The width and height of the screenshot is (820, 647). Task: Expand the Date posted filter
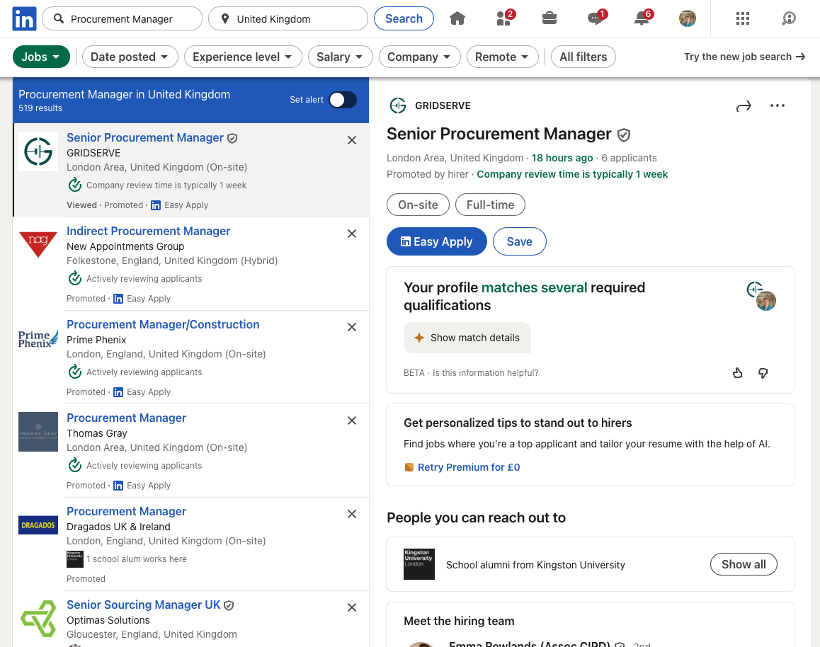pos(130,57)
